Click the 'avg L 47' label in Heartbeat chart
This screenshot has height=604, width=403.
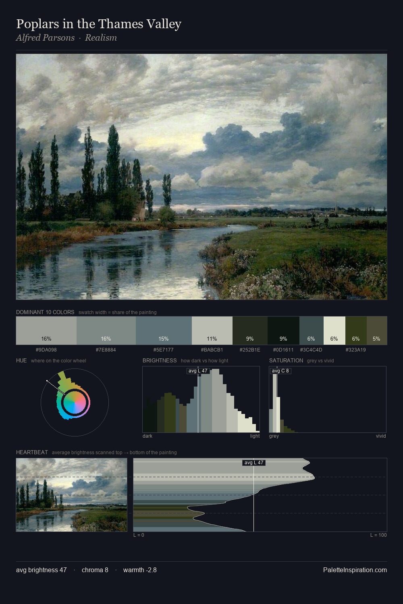click(x=254, y=463)
